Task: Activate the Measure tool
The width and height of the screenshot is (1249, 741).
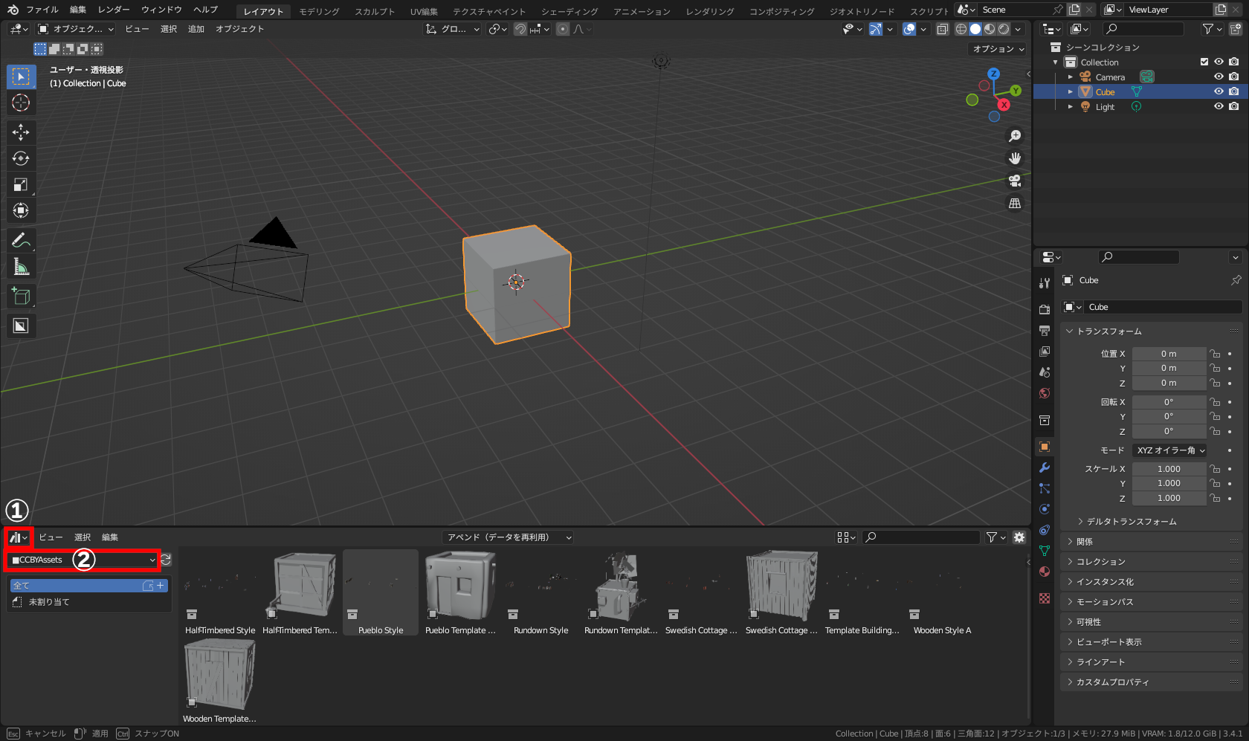Action: tap(21, 266)
